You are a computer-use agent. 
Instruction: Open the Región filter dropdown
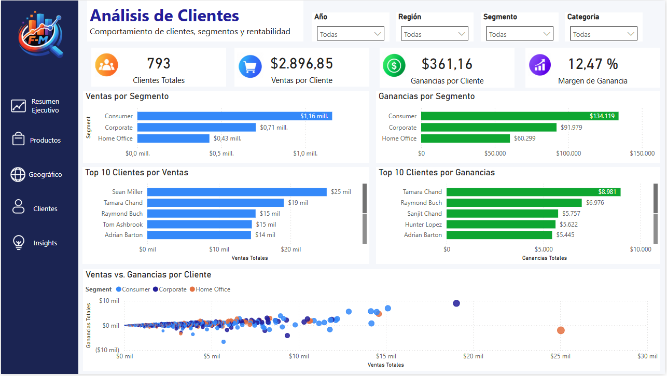(435, 34)
